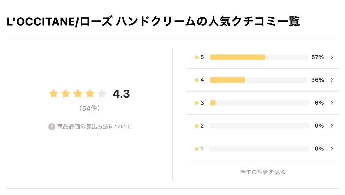Open 全ての評価を見る link
This screenshot has width=345, height=195.
pyautogui.click(x=263, y=172)
